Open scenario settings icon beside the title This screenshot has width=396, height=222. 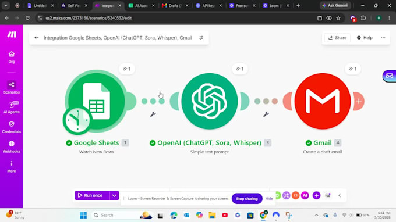point(201,38)
